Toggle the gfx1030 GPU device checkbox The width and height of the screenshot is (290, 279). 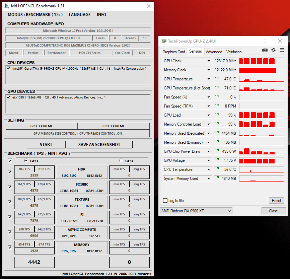pos(8,97)
